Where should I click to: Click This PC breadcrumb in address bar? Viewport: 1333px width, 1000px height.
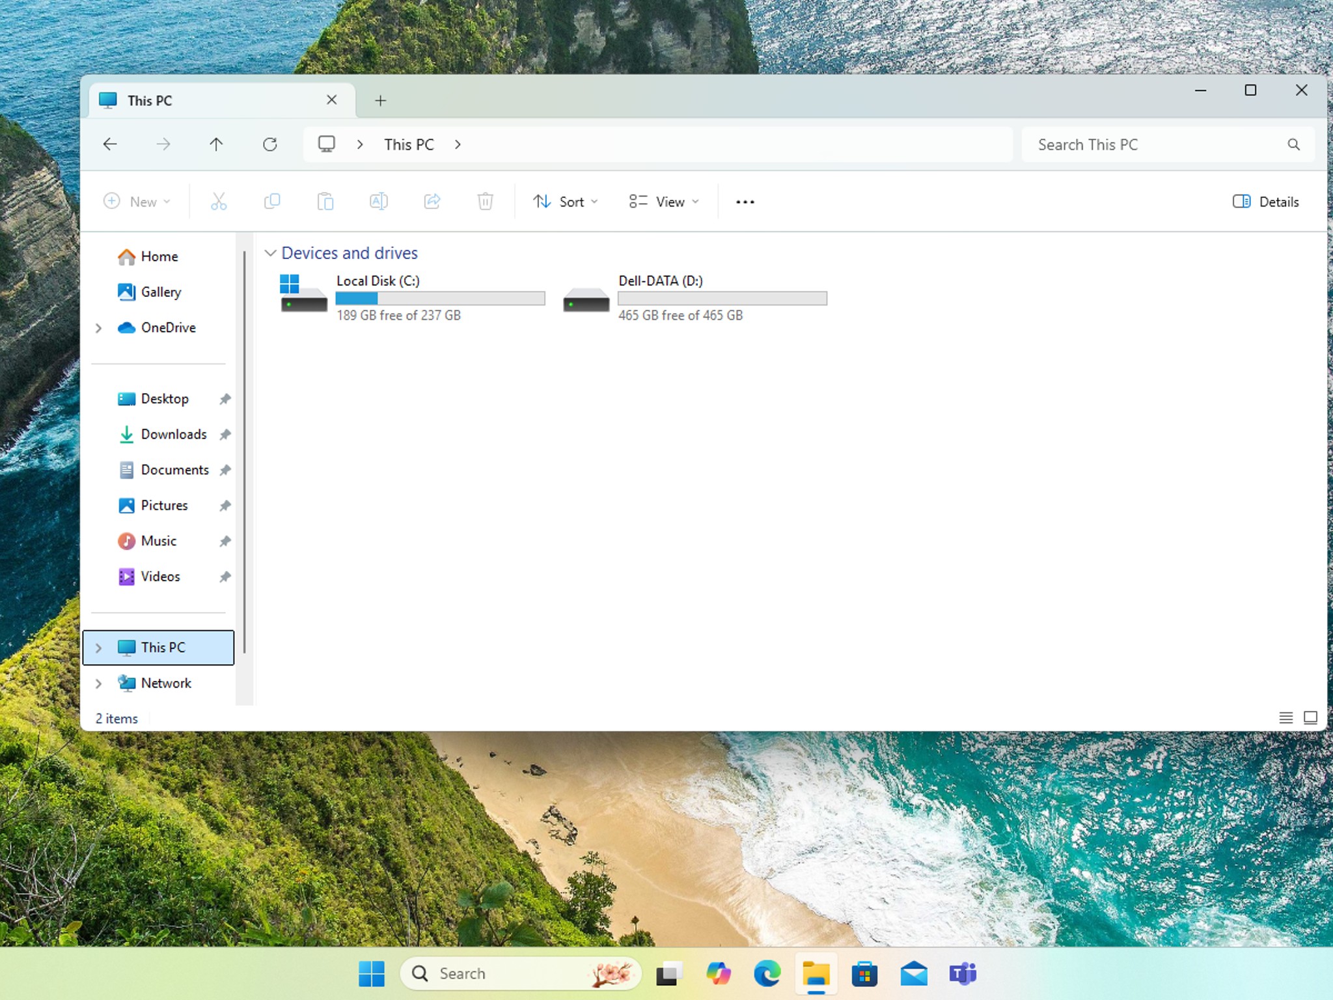409,145
